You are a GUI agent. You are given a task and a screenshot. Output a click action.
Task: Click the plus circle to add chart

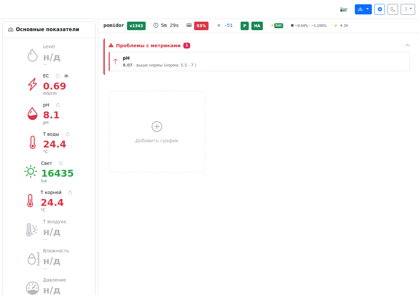click(x=157, y=127)
